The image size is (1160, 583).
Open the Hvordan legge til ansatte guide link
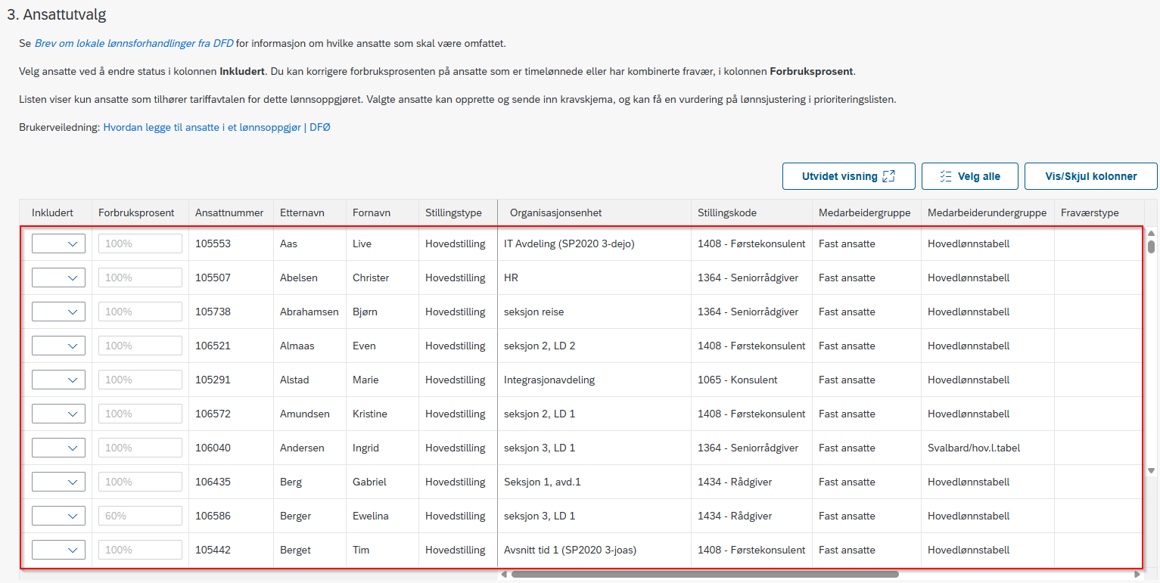tap(202, 128)
